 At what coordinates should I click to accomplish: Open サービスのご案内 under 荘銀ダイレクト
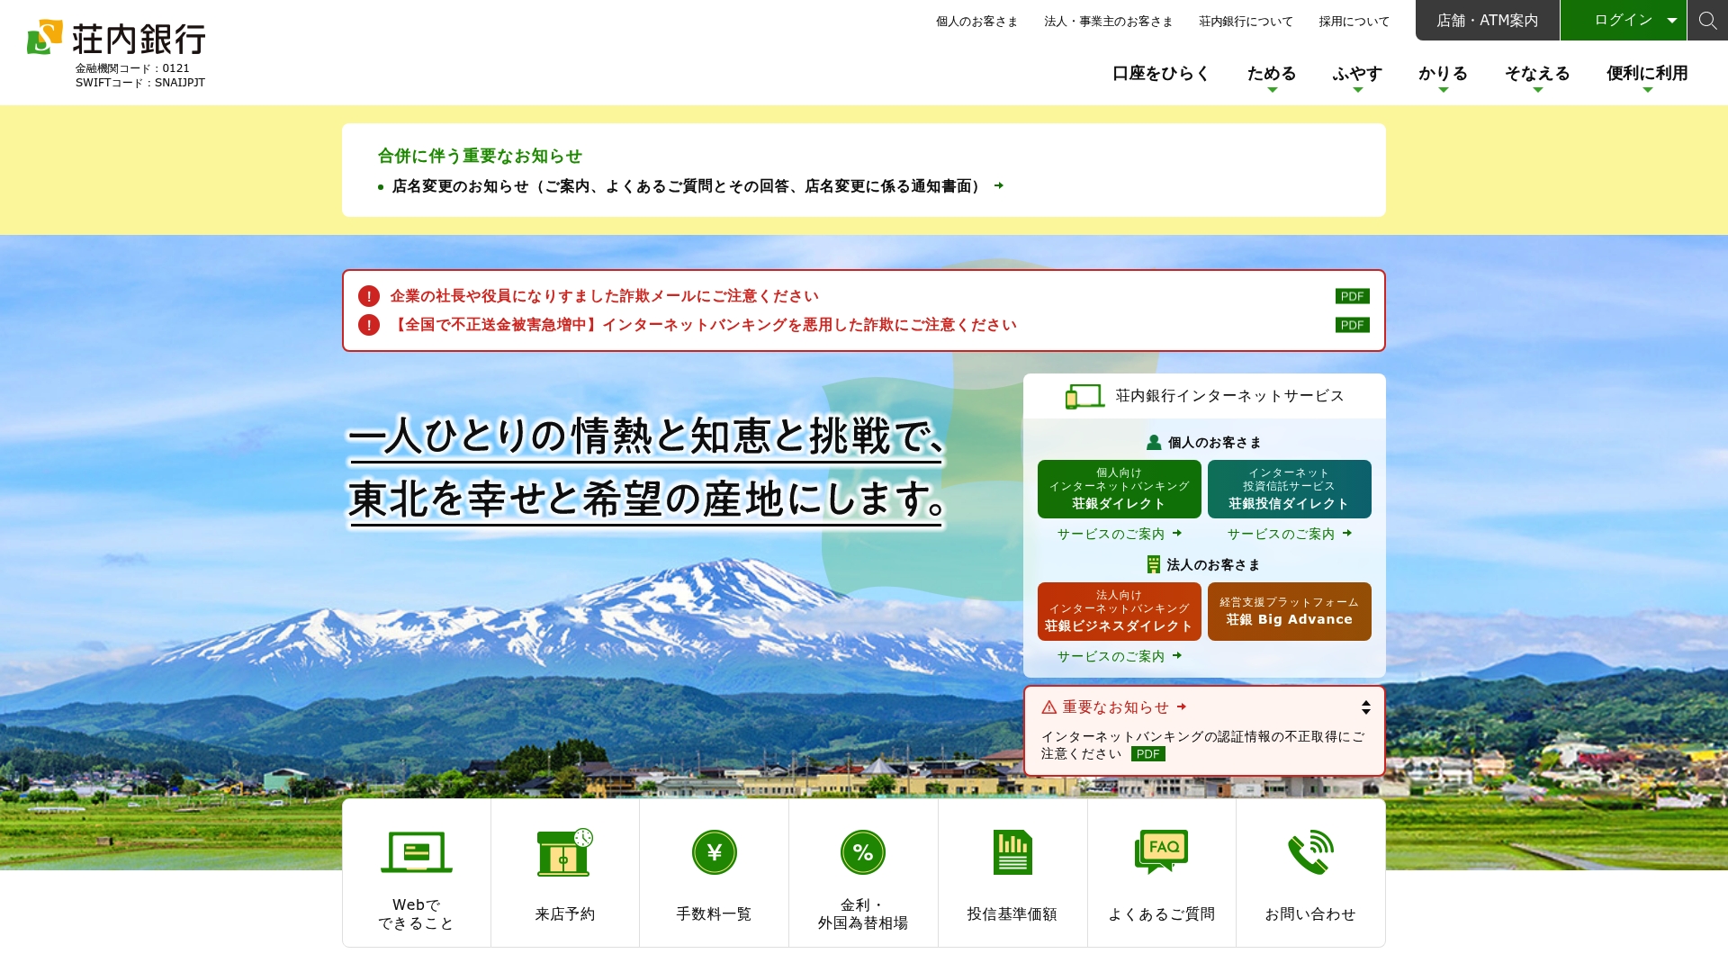click(1119, 534)
